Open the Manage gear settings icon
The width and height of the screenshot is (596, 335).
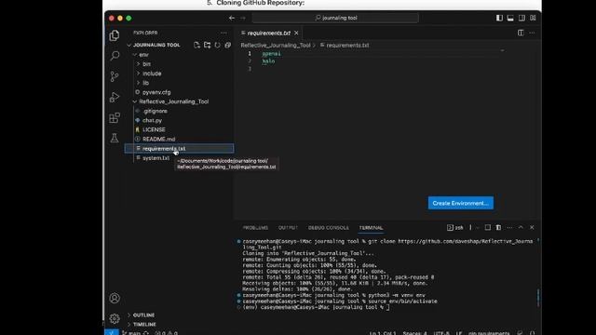pos(115,318)
